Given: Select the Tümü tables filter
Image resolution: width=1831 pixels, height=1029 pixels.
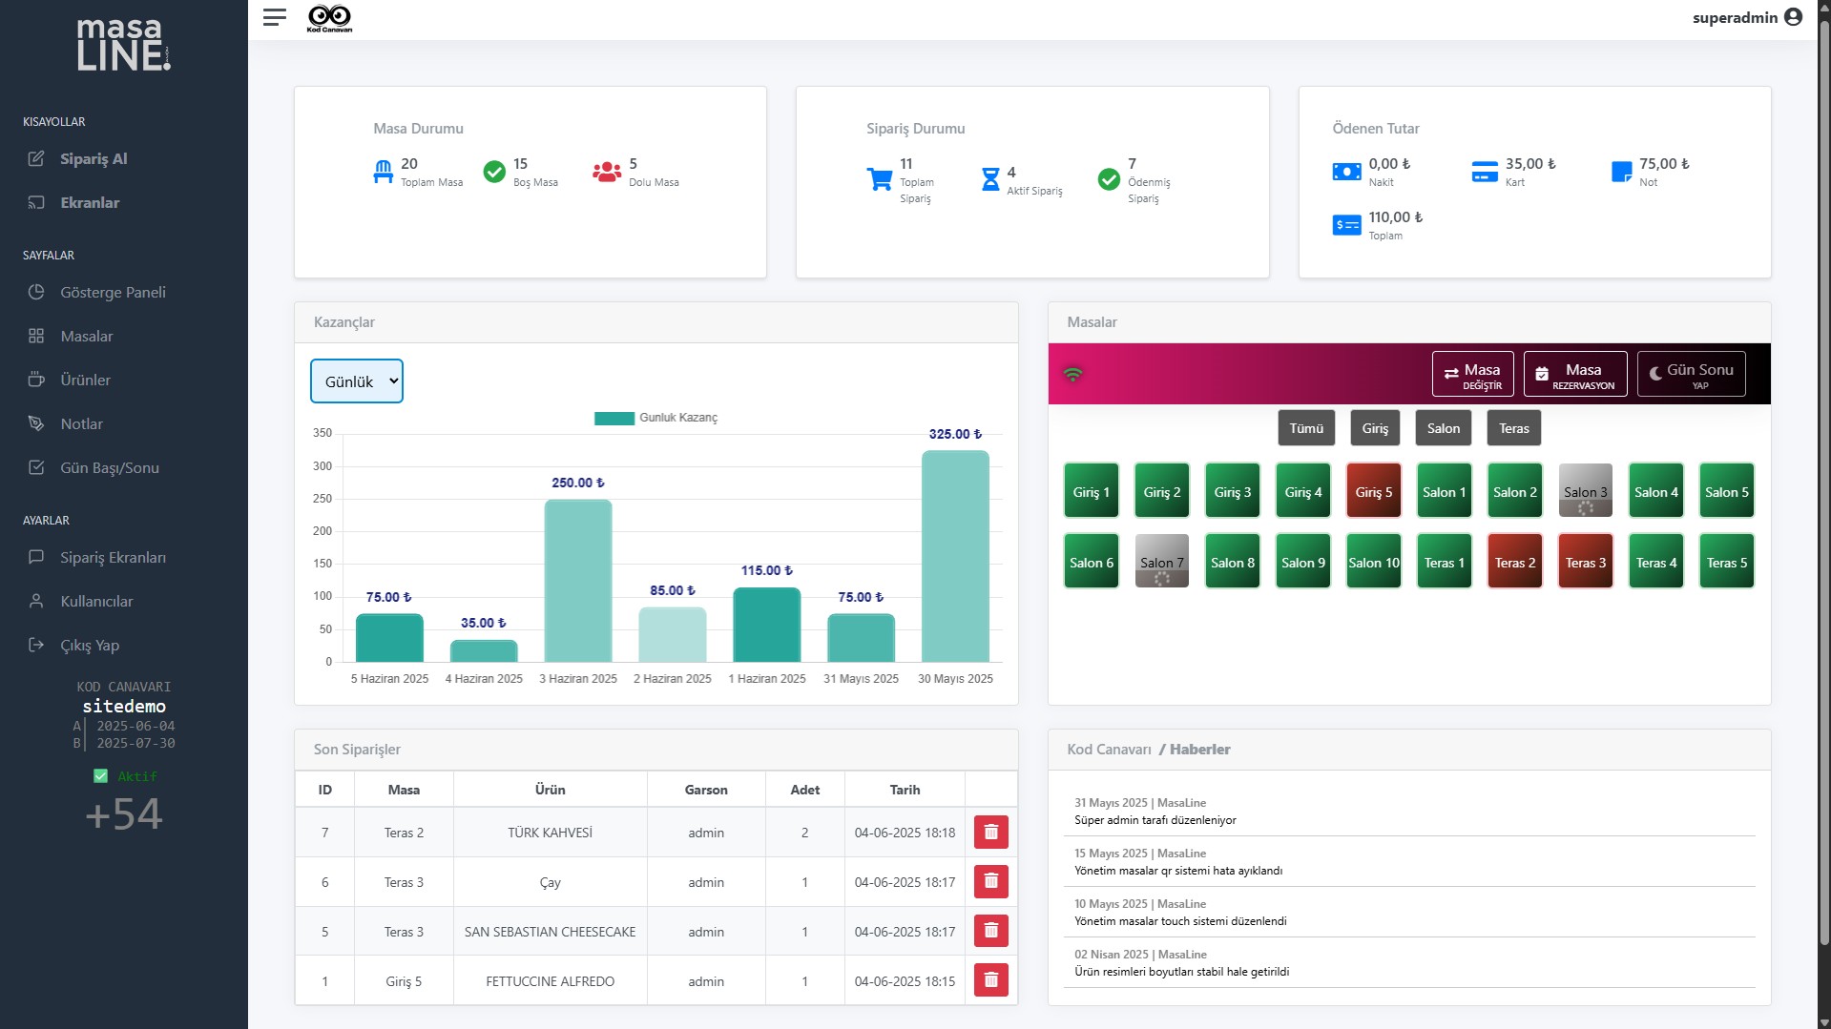Looking at the screenshot, I should point(1305,428).
